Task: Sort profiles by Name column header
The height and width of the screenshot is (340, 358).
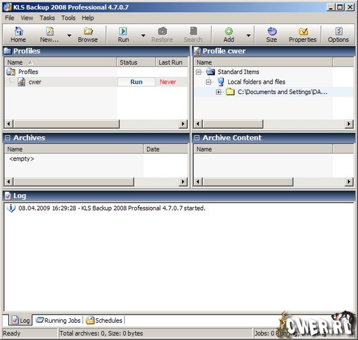Action: point(61,62)
